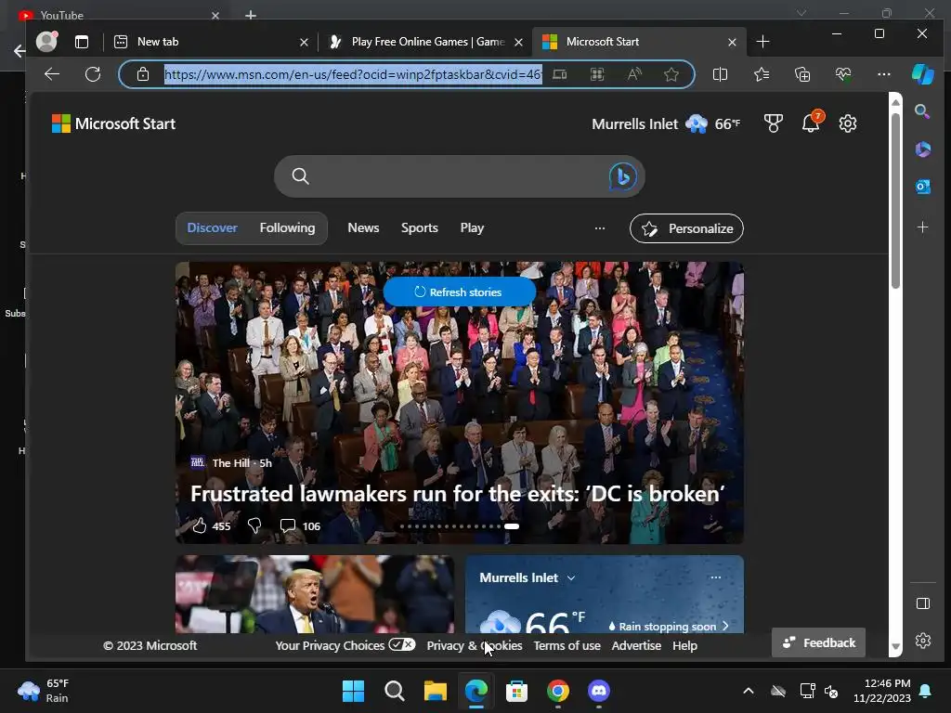This screenshot has height=713, width=951.
Task: Click the page vertical scrollbar thumb
Action: (x=895, y=201)
